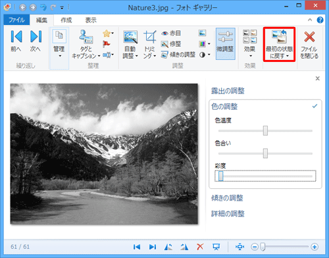Click next photo button in bottom bar
Viewport: 329px width, 258px height.
click(x=153, y=247)
